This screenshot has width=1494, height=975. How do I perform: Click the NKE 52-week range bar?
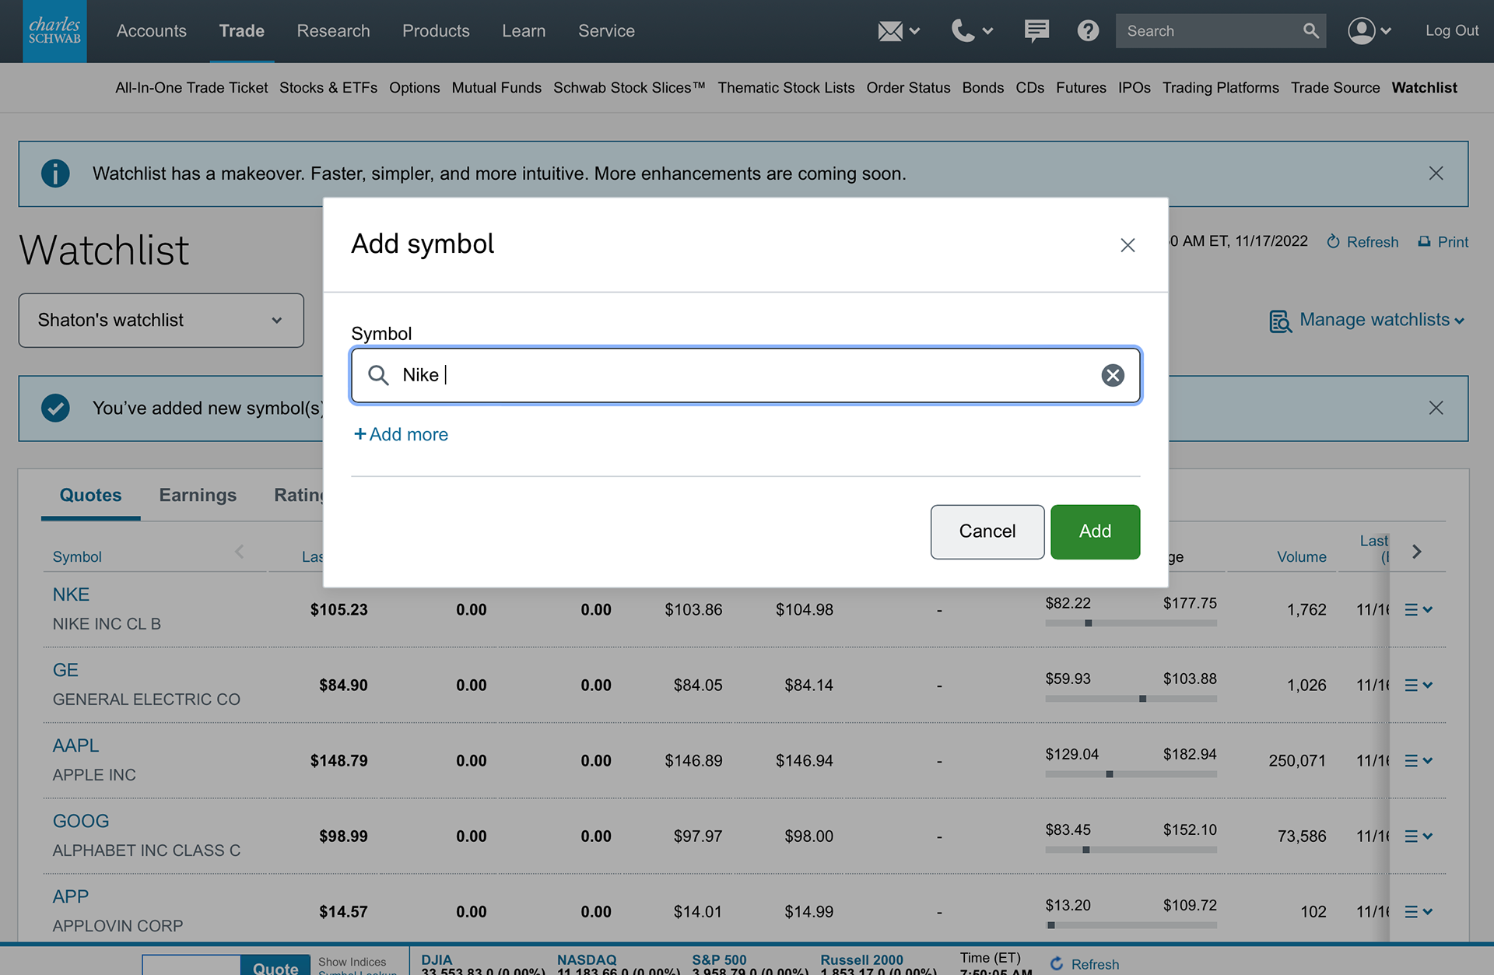click(1131, 623)
